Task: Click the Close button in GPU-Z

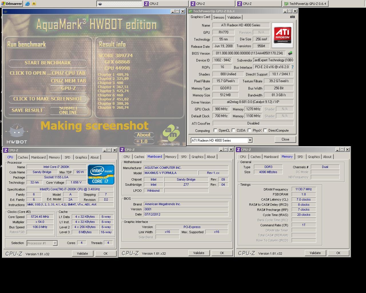Action: click(285, 139)
